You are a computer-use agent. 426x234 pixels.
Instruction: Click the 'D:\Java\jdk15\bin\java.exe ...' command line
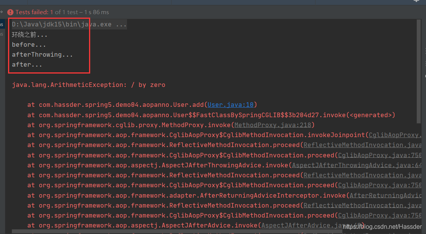point(69,25)
